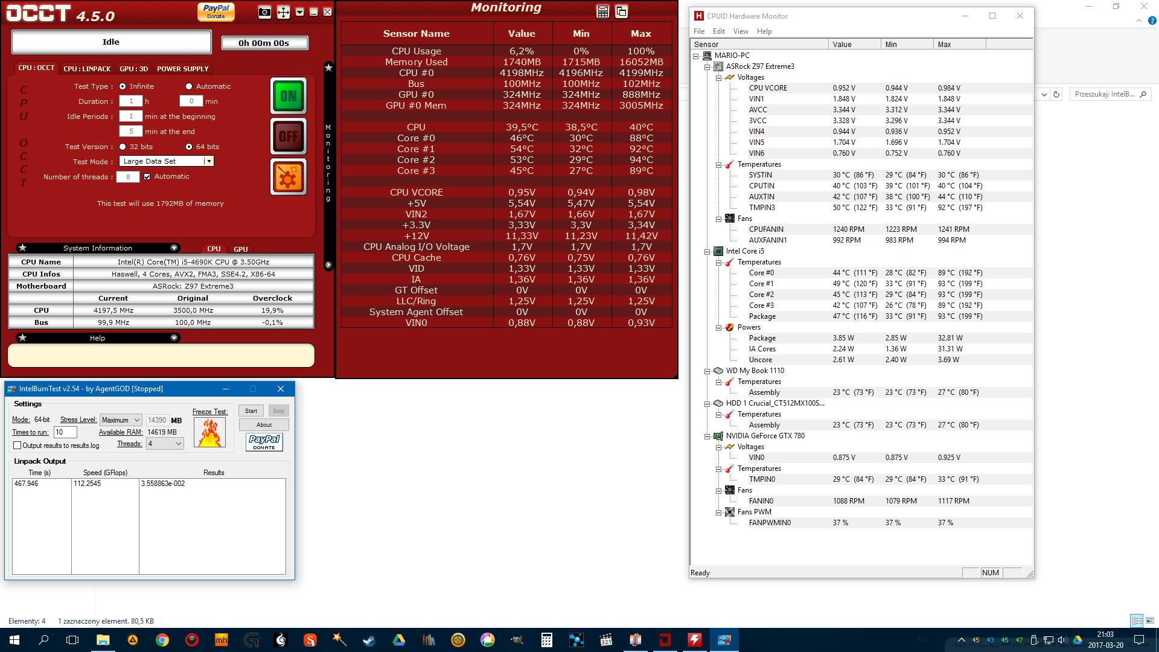Collapse the NVIDIA GeForce GTX 780 node

point(707,436)
